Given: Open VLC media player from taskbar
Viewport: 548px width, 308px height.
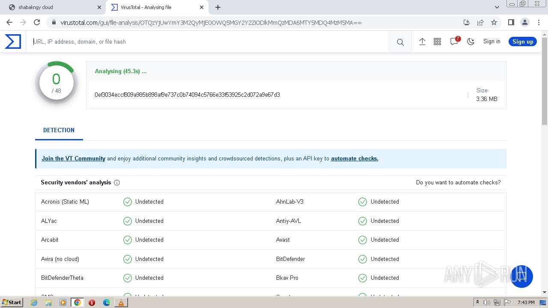Looking at the screenshot, I should (x=121, y=302).
